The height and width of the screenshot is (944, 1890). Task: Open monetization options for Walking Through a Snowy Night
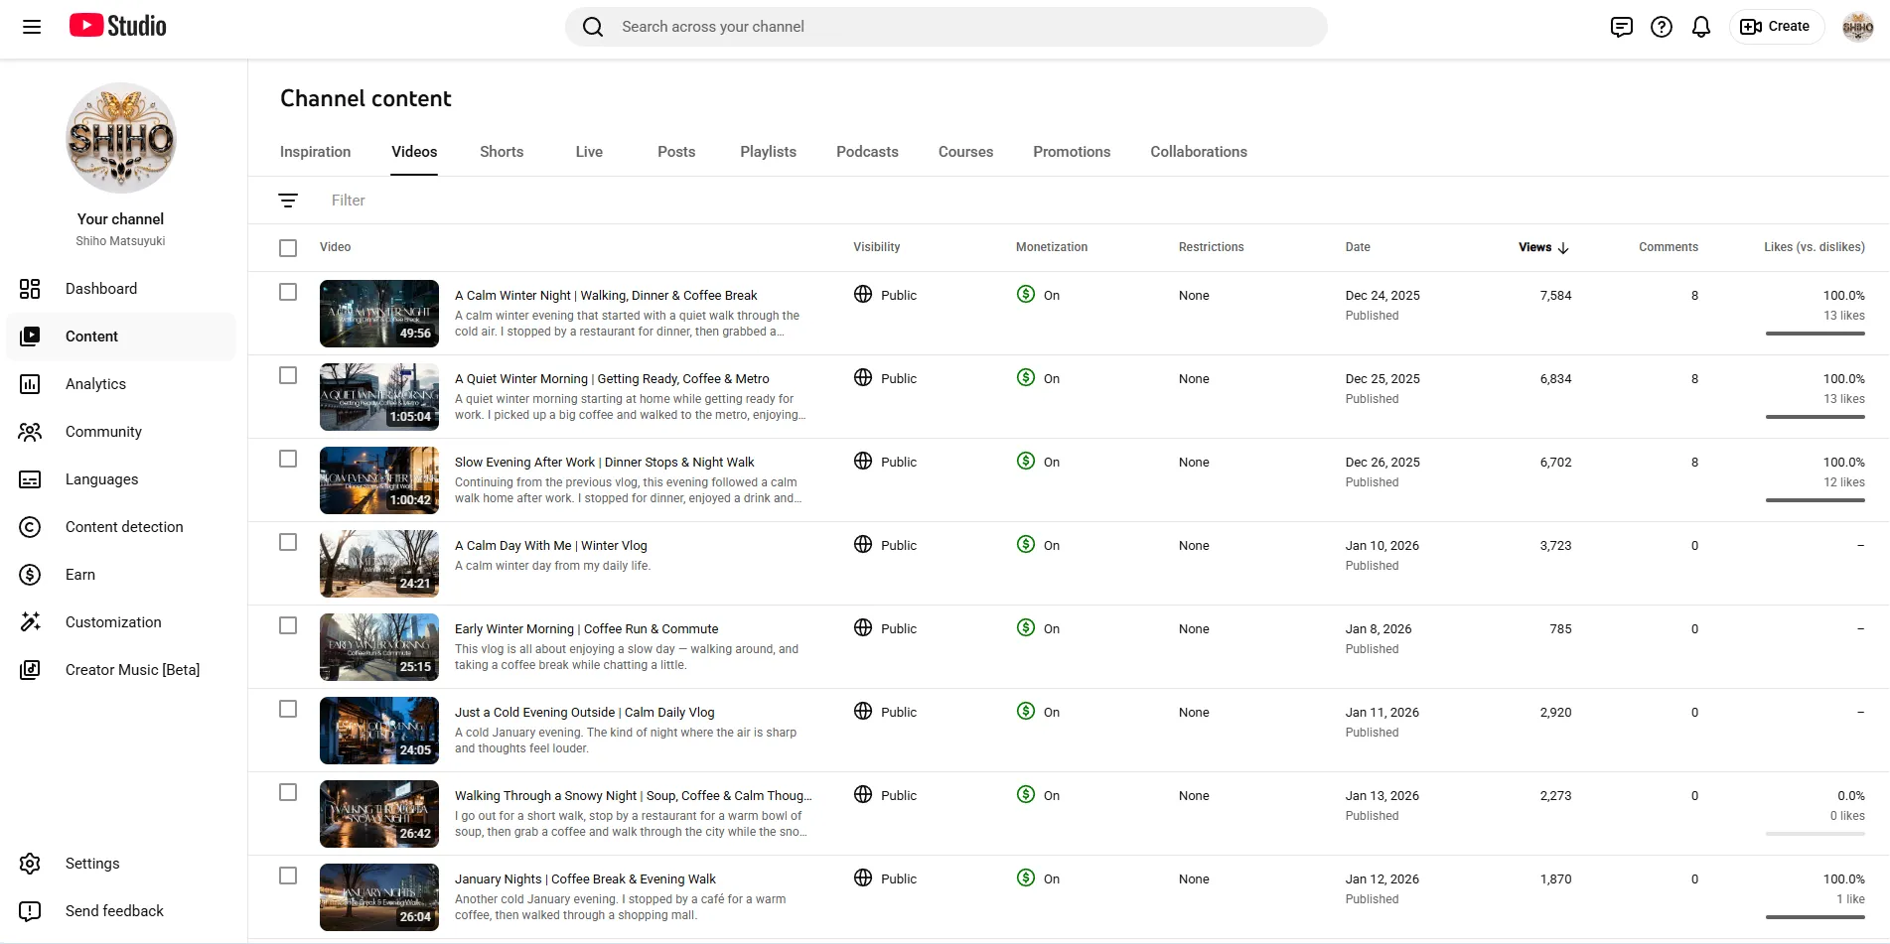click(1038, 795)
